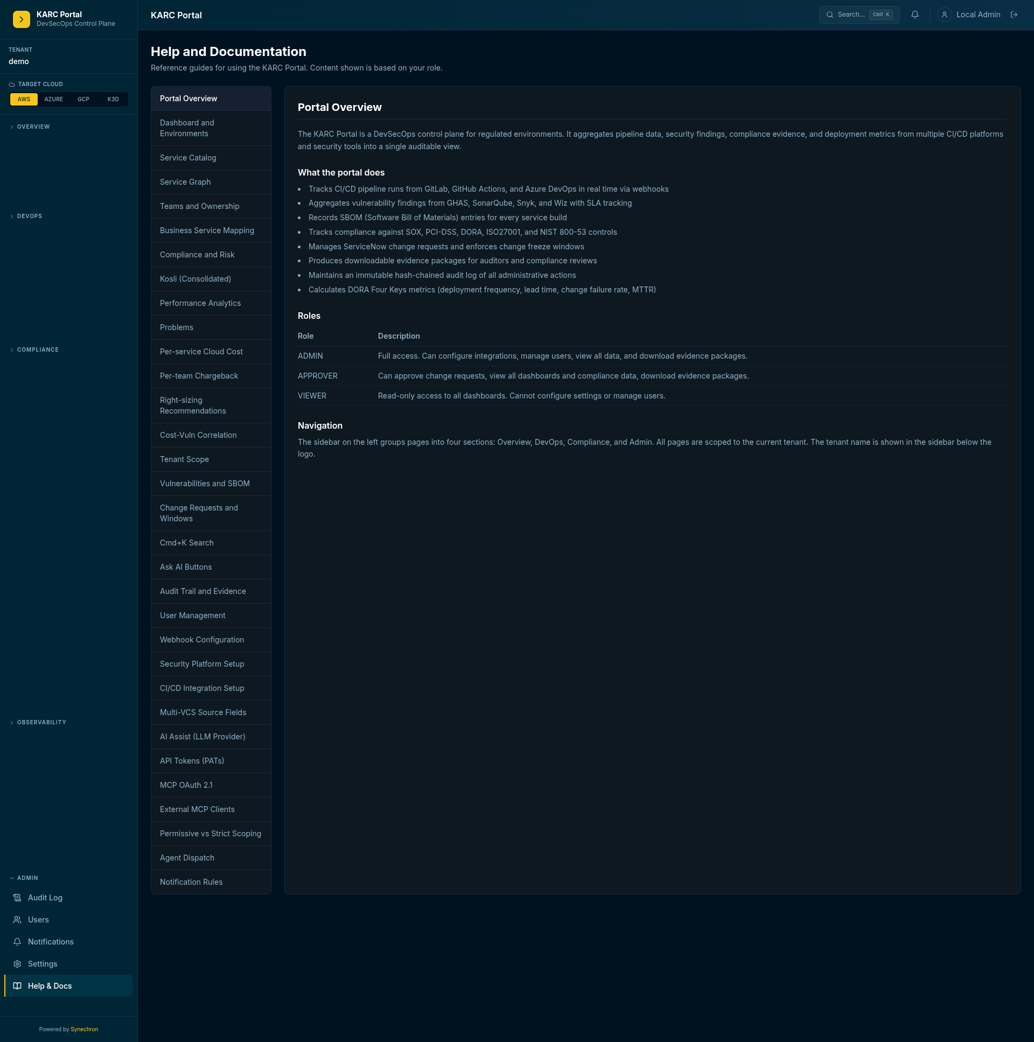Open the Service Graph help topic
The height and width of the screenshot is (1042, 1034).
[211, 183]
